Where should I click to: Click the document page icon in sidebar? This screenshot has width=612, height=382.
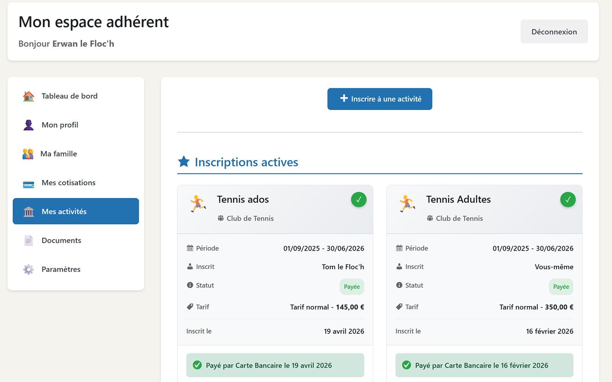[x=28, y=241]
